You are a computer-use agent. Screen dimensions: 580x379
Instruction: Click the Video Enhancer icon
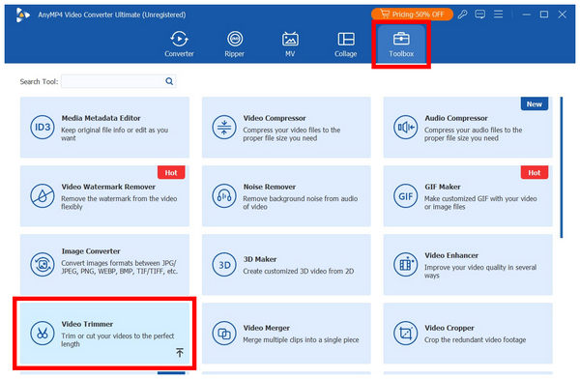405,265
